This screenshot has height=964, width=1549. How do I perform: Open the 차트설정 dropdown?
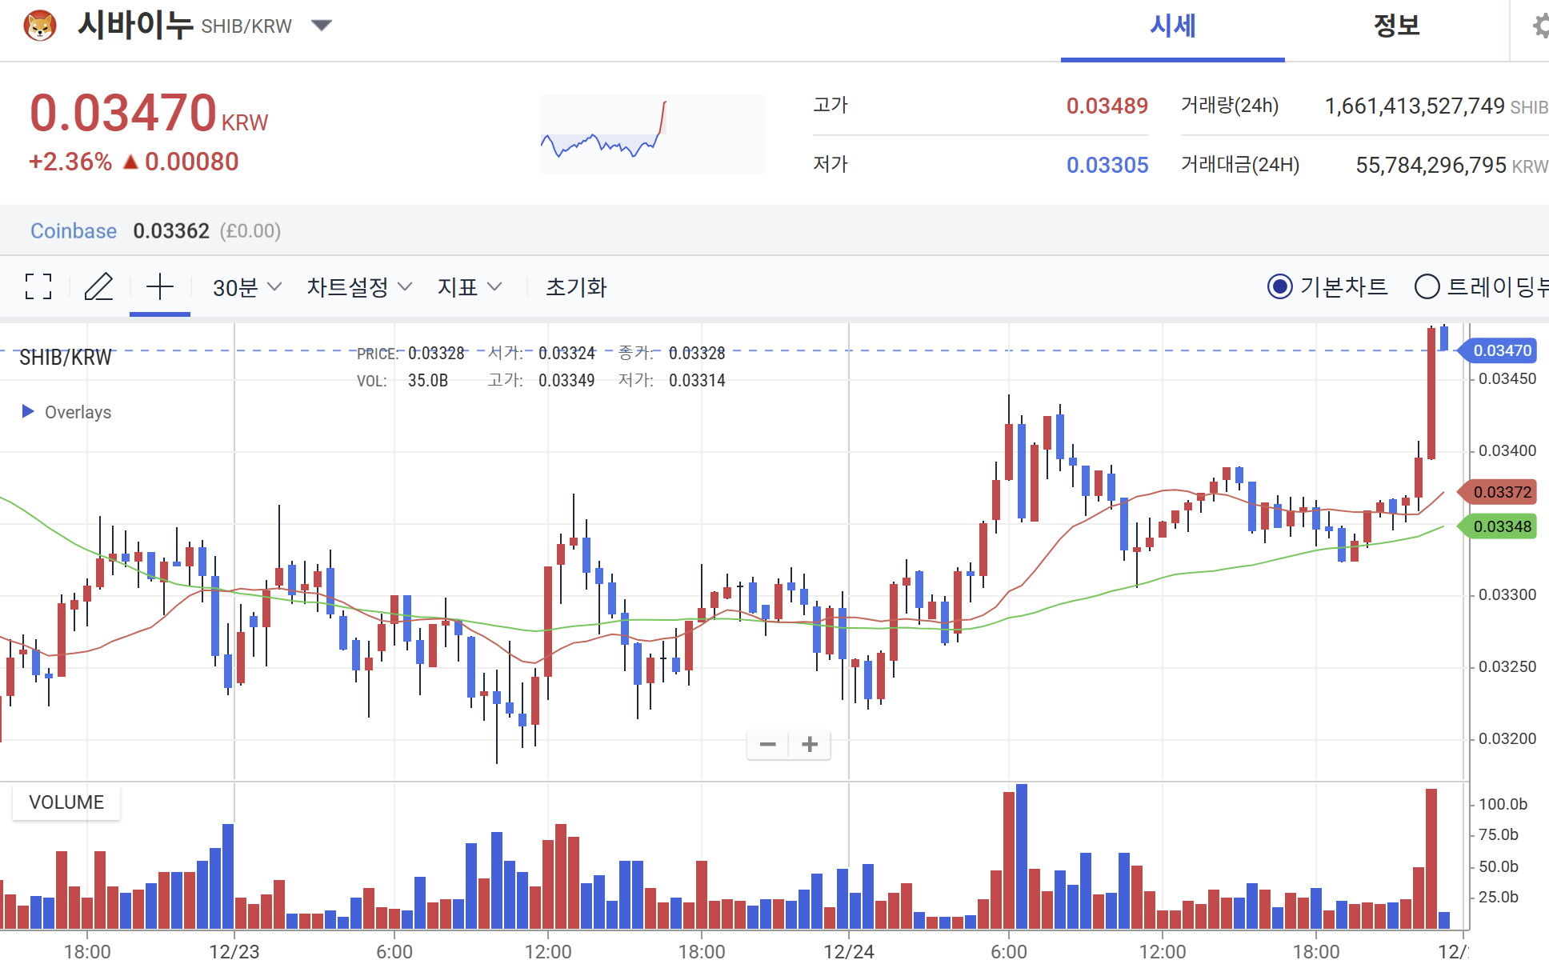click(x=358, y=287)
